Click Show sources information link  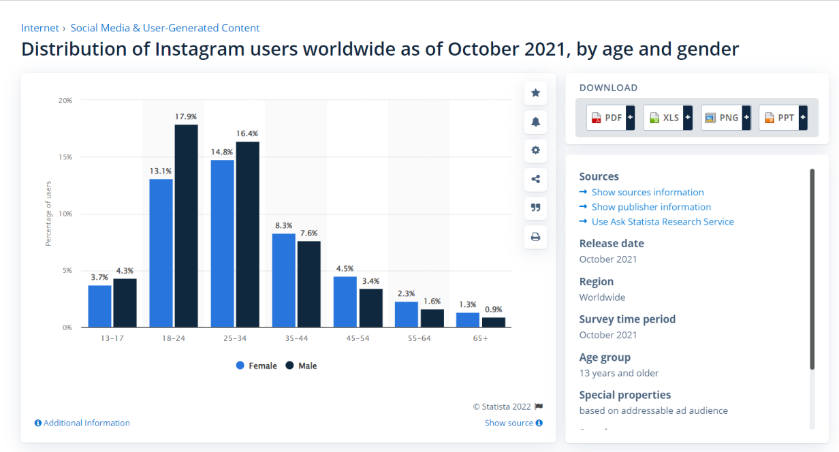pos(648,192)
